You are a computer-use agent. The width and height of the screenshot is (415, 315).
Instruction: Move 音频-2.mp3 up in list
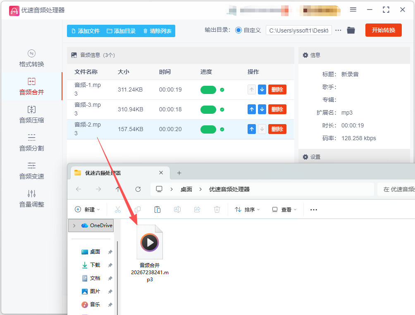point(252,129)
